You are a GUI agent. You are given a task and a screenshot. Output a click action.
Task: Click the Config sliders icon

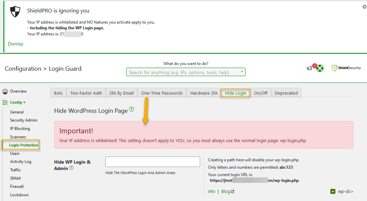tap(5, 102)
